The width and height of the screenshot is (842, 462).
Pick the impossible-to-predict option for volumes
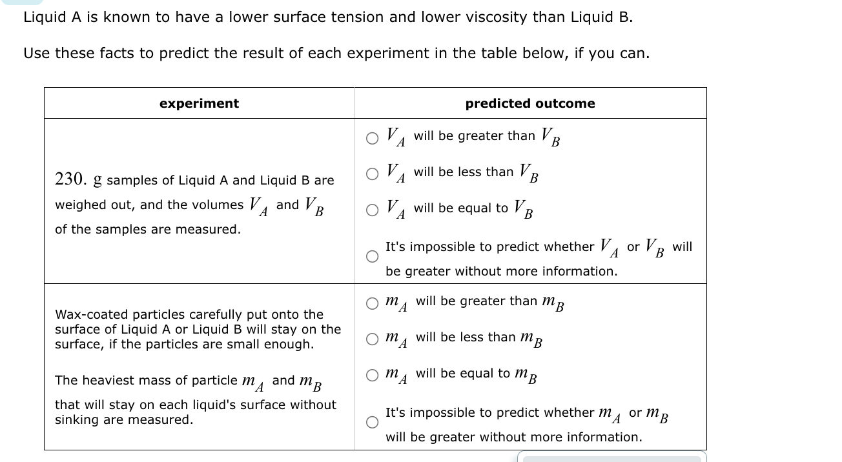[372, 256]
